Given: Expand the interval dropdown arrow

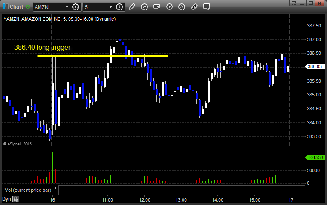Looking at the screenshot, I should (x=111, y=7).
